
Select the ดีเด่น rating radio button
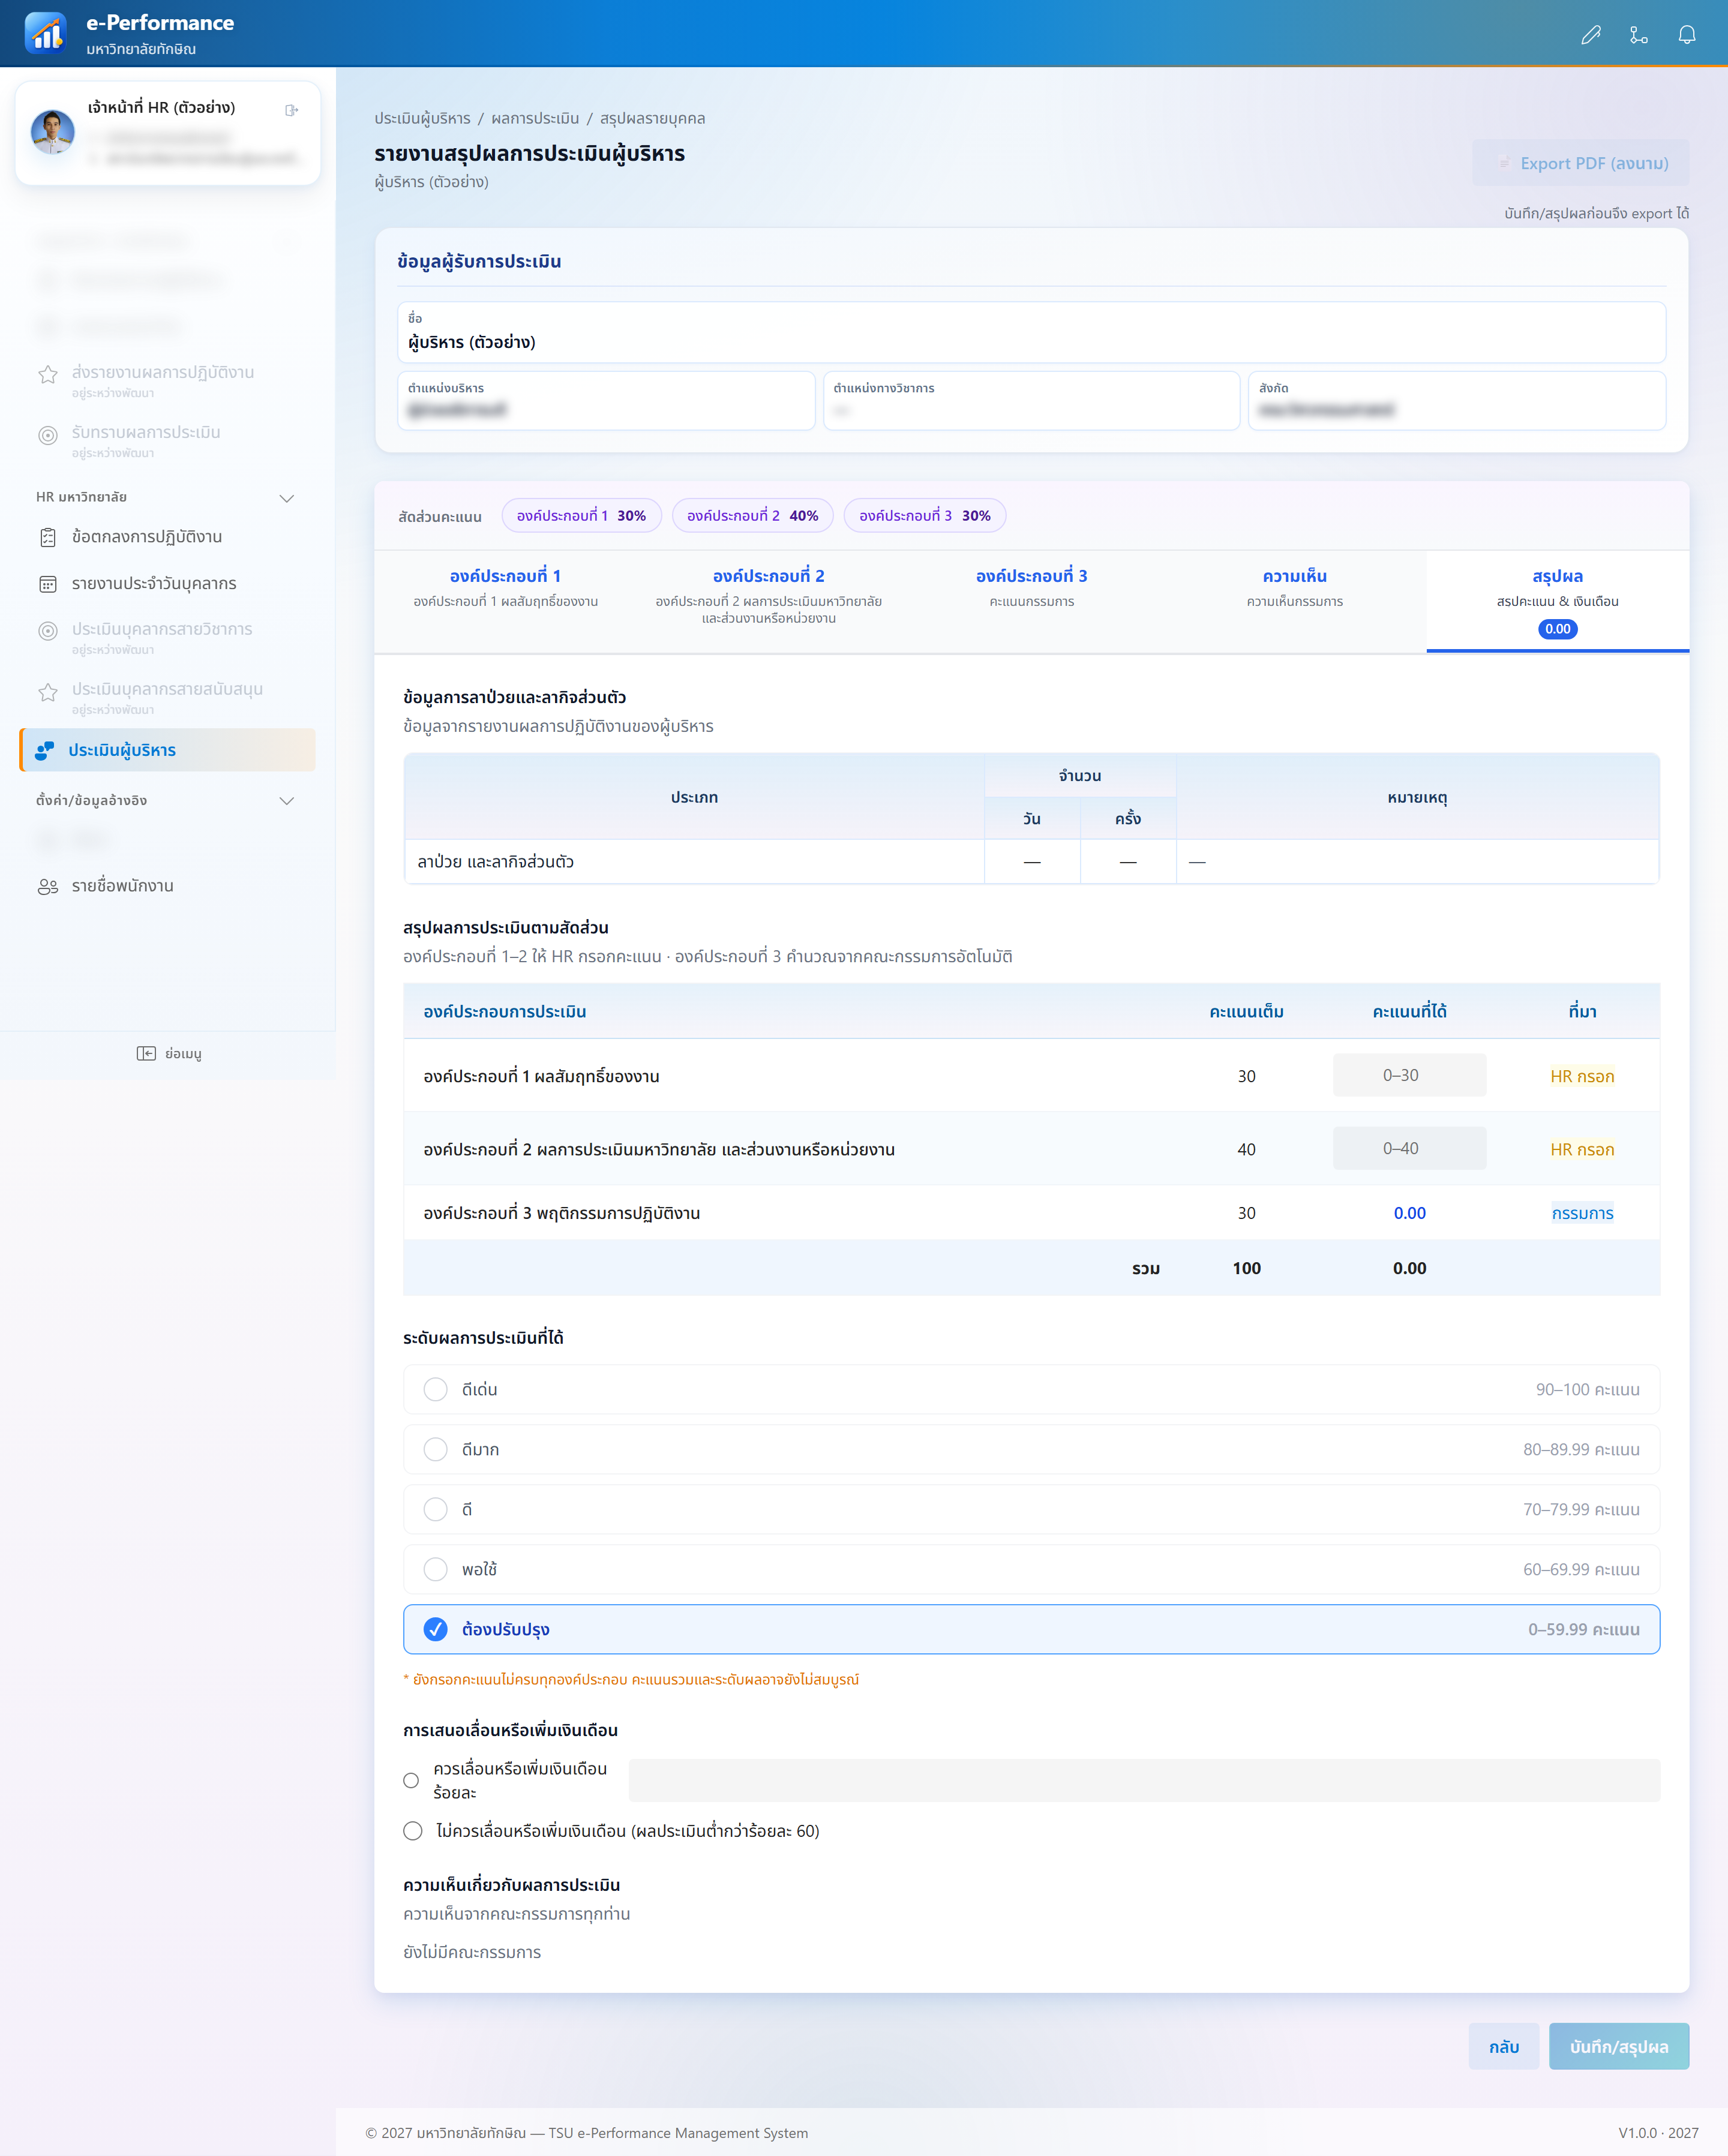pos(435,1389)
